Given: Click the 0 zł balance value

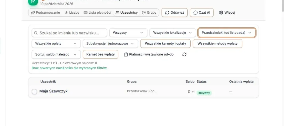Looking at the screenshot, I should [191, 92].
